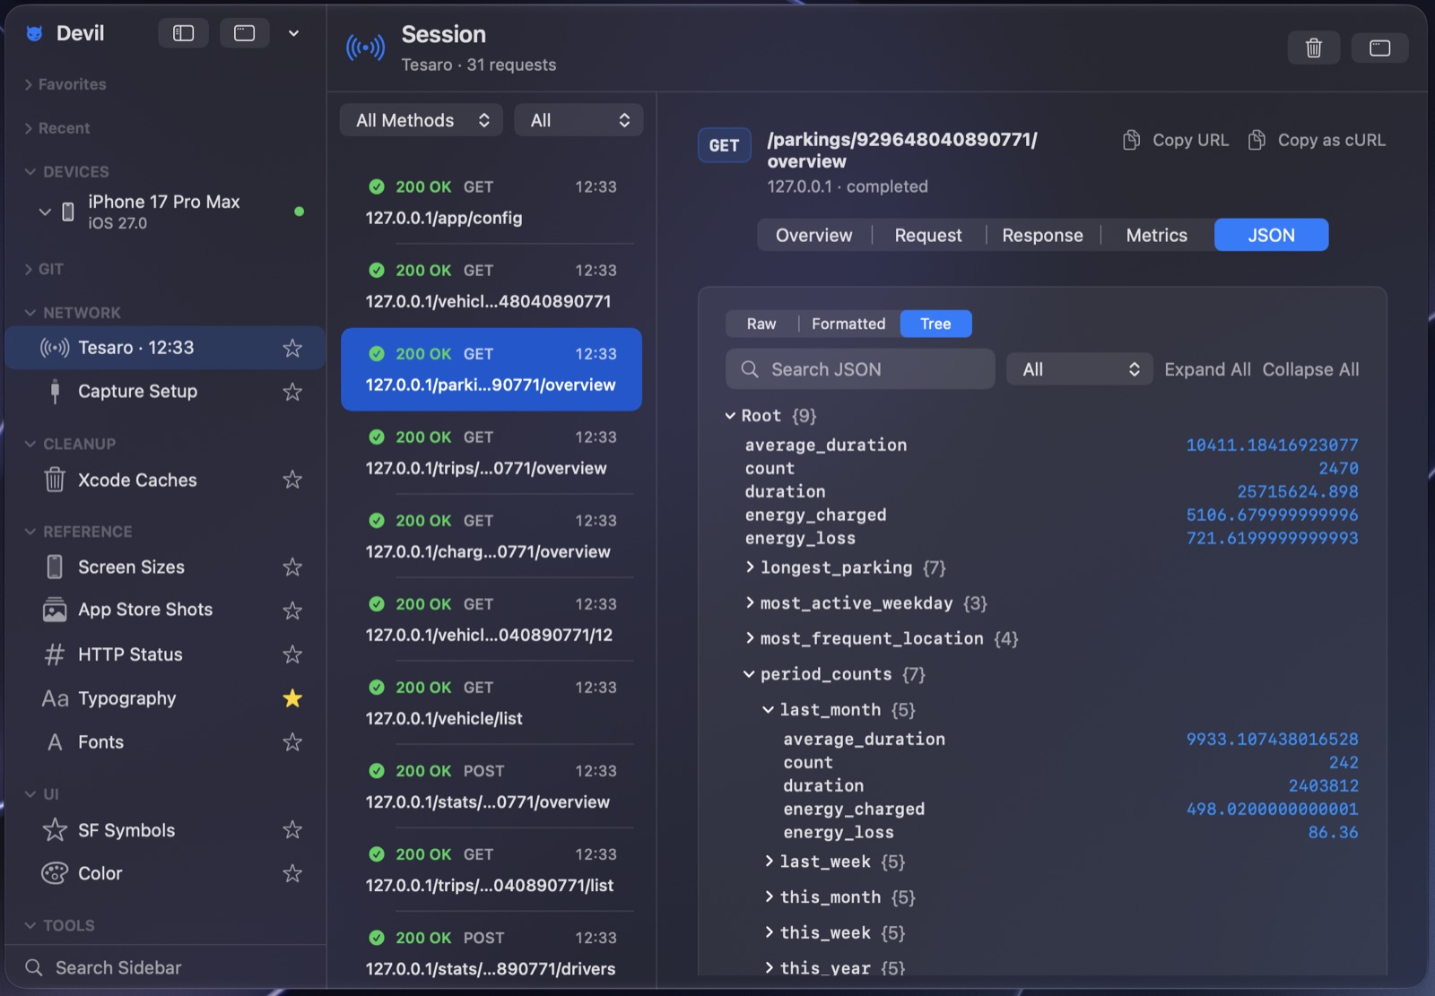Image resolution: width=1435 pixels, height=996 pixels.
Task: Open JSON type All filter dropdown
Action: click(1080, 369)
